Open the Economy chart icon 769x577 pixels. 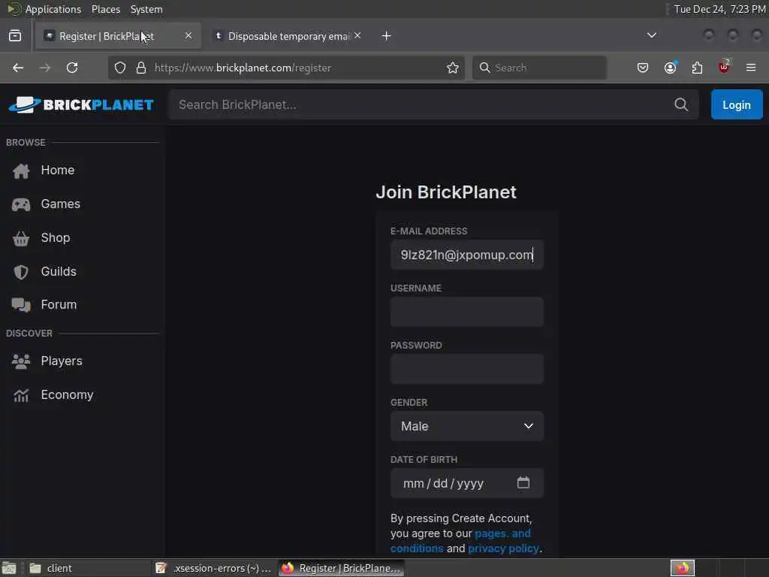click(x=21, y=395)
